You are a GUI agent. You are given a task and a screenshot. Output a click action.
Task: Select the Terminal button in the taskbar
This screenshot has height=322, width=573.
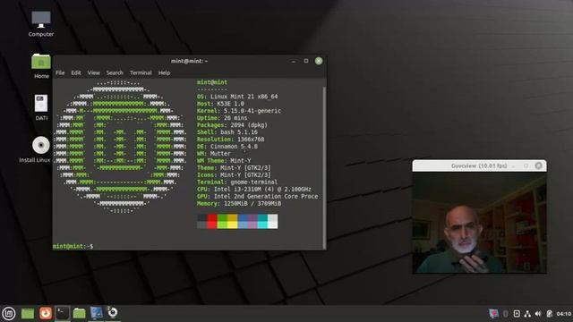(63, 313)
